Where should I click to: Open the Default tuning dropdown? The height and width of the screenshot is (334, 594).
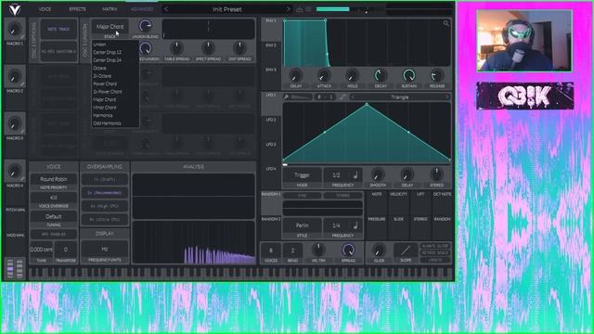tap(54, 216)
